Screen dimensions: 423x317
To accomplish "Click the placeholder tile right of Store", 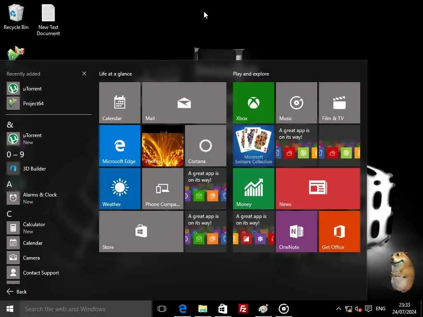I will tap(206, 232).
